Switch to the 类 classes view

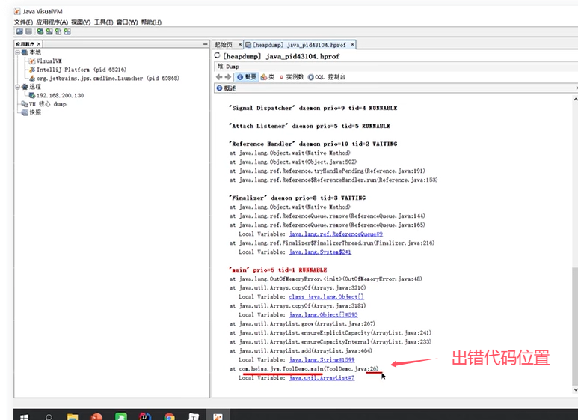pyautogui.click(x=268, y=77)
